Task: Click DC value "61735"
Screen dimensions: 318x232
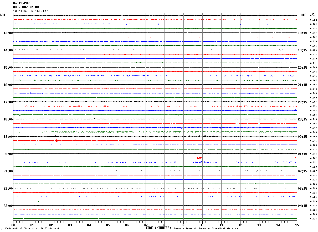Action: 314,46
